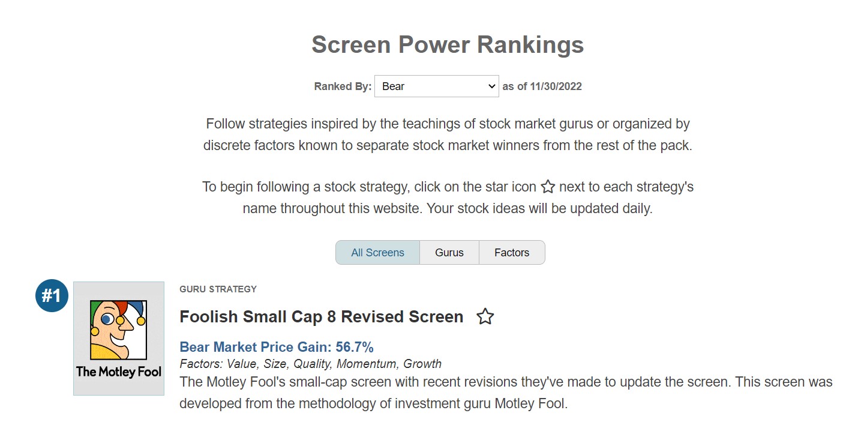Switch to the Gurus tab
This screenshot has height=425, width=861.
click(449, 252)
